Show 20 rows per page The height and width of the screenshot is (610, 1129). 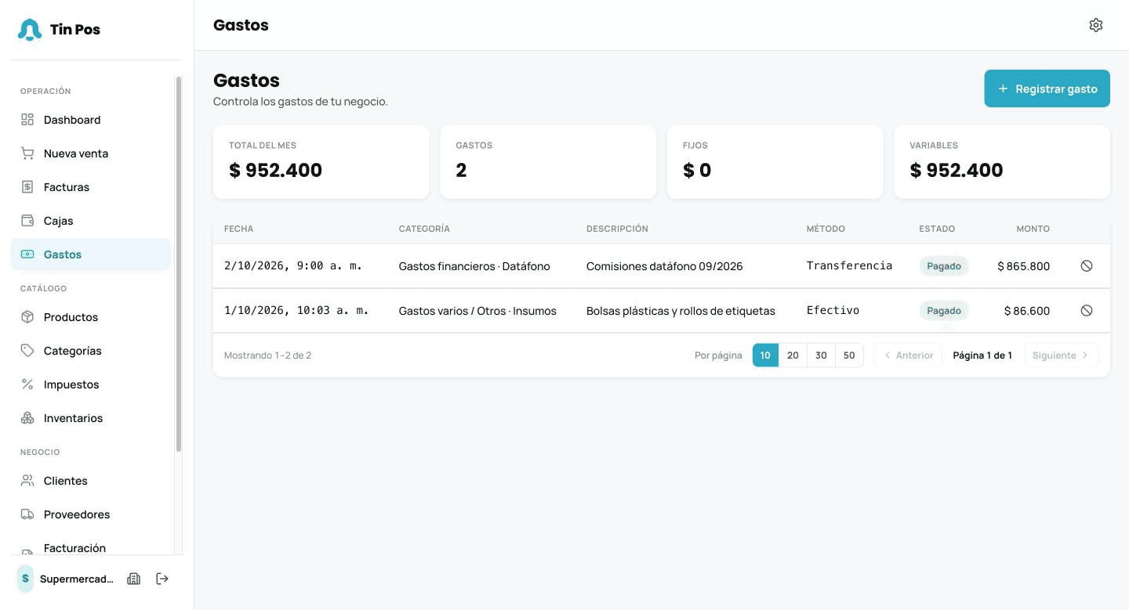(x=793, y=356)
